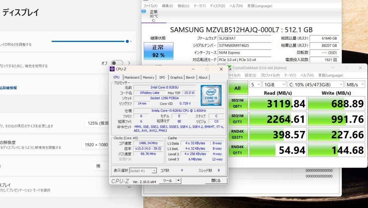The image size is (368, 208).
Task: Switch to the CPU tab in CPU-Z
Action: (116, 77)
